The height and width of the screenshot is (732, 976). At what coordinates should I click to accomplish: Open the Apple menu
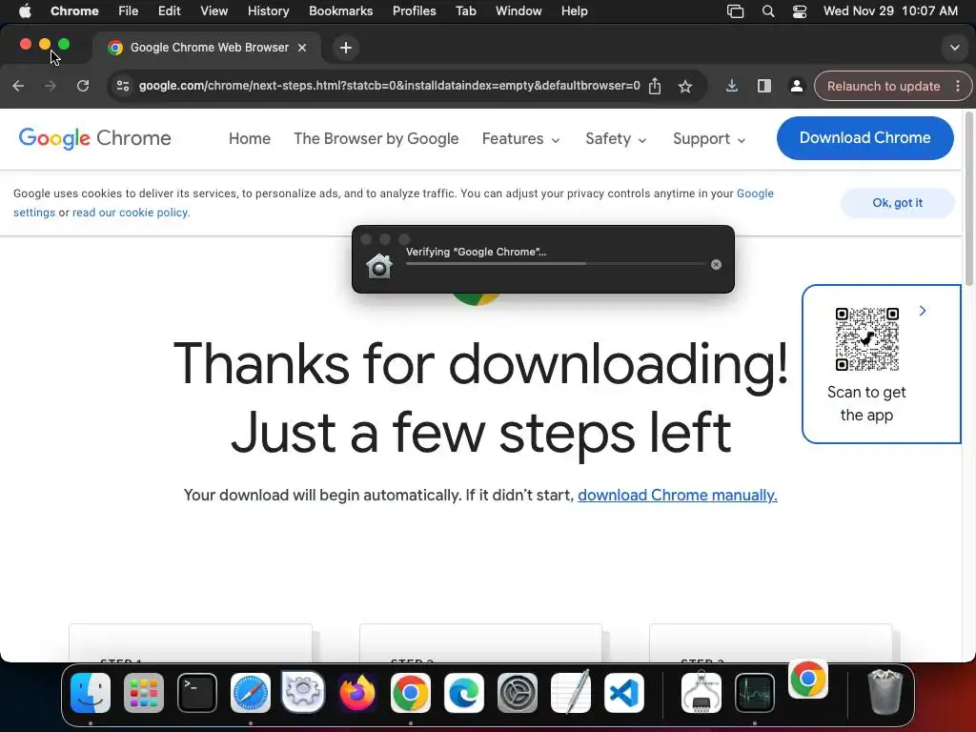[x=25, y=11]
